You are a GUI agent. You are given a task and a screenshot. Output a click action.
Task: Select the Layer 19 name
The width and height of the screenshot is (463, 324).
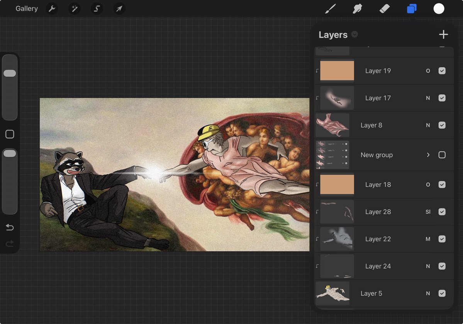(x=378, y=71)
